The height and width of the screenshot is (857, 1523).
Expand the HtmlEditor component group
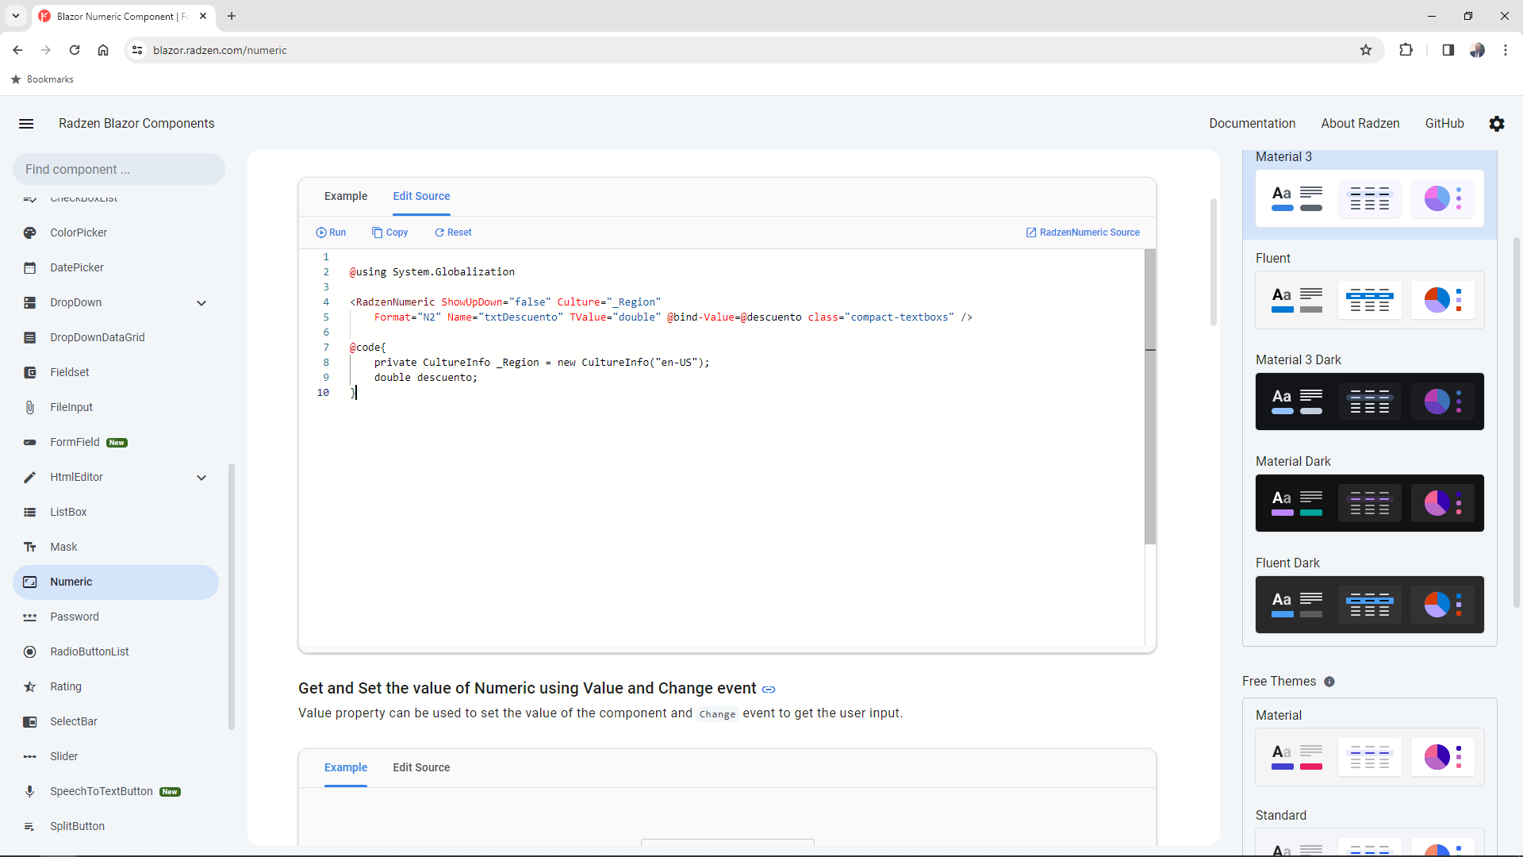pos(201,478)
